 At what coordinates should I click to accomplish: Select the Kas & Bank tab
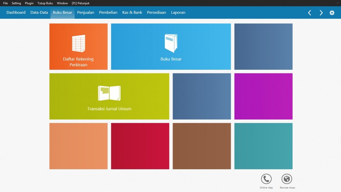pos(132,12)
